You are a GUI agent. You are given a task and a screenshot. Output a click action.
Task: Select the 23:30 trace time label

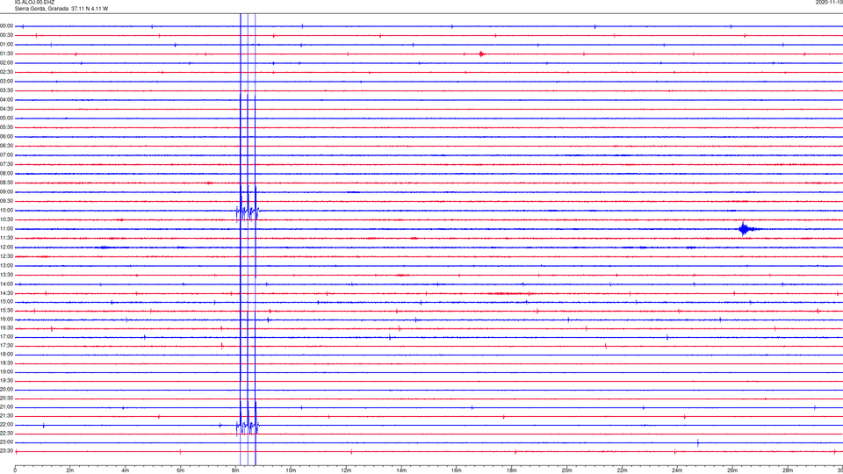(6, 451)
